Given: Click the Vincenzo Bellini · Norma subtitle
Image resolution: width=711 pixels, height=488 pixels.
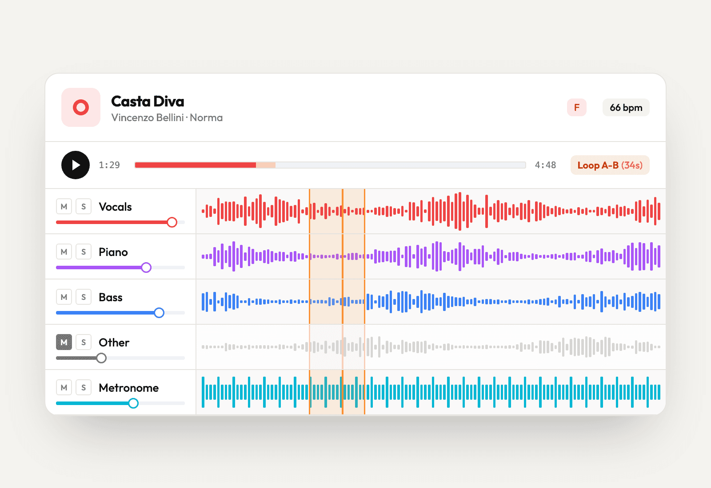Looking at the screenshot, I should click(x=167, y=118).
